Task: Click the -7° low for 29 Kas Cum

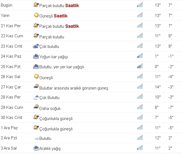Action: point(170,107)
